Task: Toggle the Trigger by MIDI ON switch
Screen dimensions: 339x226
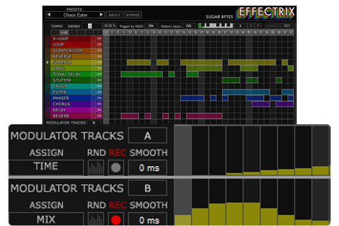Action: (x=150, y=25)
